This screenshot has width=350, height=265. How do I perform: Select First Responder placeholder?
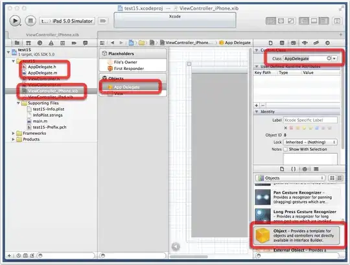(128, 69)
